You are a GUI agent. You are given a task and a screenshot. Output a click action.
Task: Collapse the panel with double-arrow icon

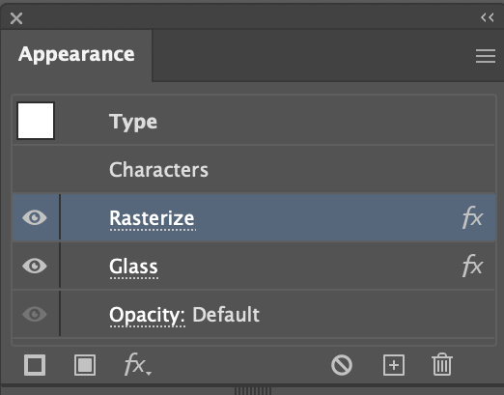point(488,17)
